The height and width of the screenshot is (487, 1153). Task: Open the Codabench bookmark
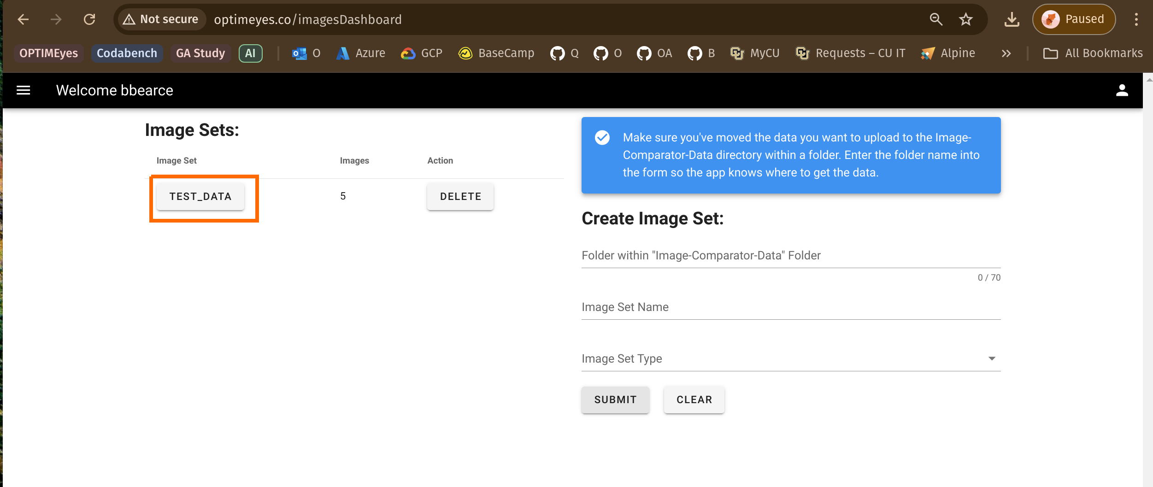click(x=127, y=53)
